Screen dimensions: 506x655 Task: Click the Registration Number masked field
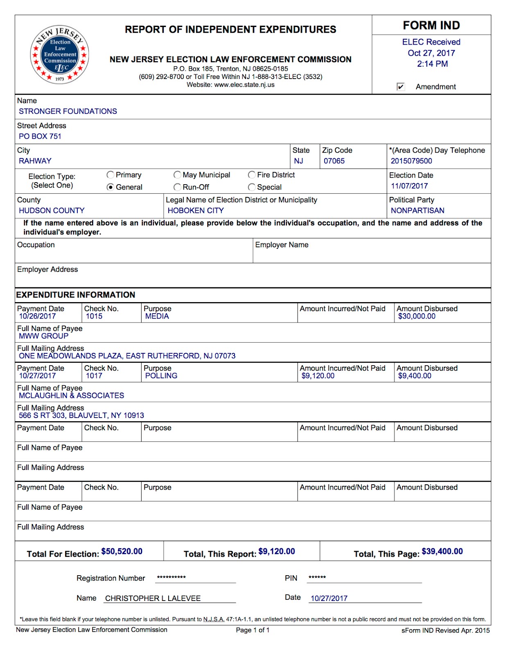pos(195,578)
